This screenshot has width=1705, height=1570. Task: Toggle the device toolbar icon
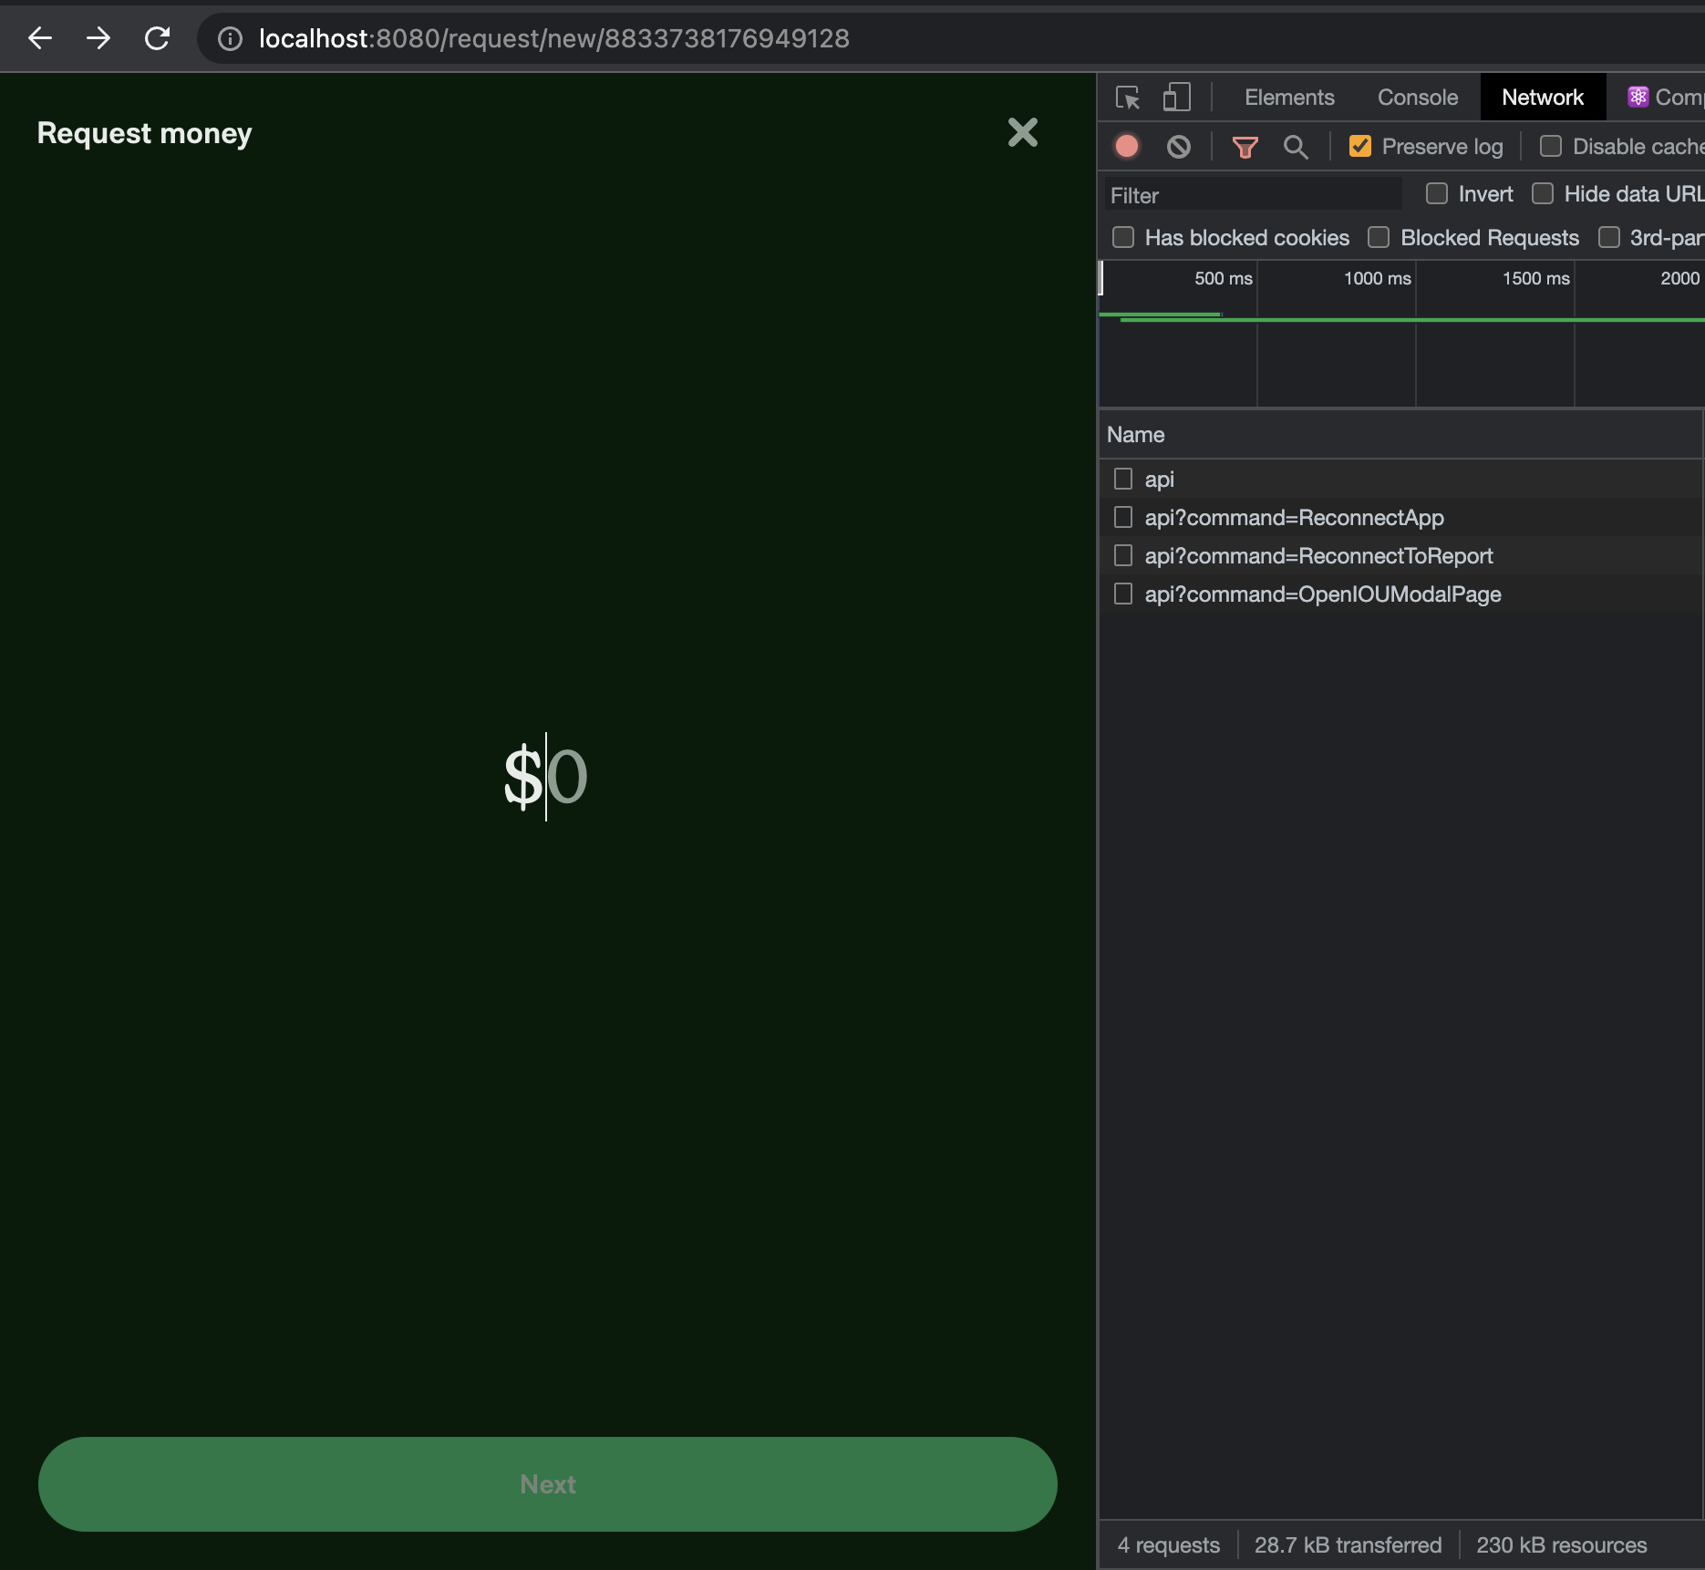(1177, 98)
